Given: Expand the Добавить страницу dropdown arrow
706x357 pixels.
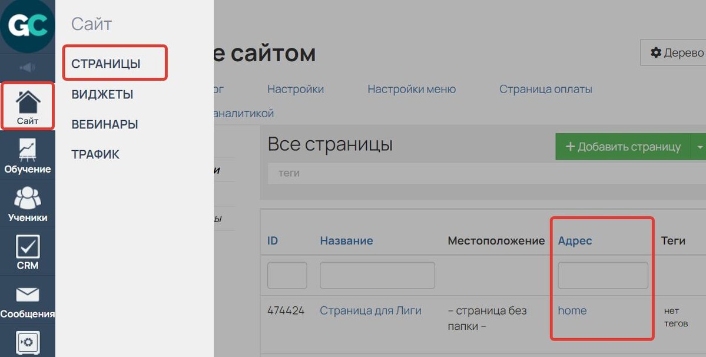Looking at the screenshot, I should click(699, 146).
